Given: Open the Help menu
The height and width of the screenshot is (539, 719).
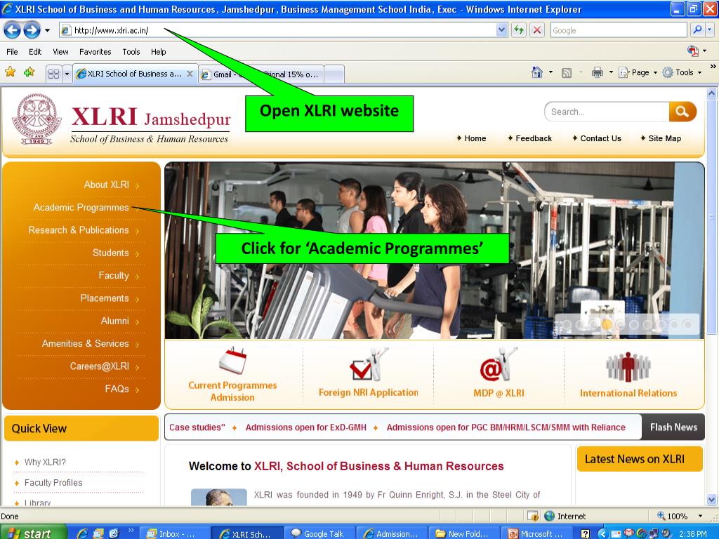Looking at the screenshot, I should [158, 52].
